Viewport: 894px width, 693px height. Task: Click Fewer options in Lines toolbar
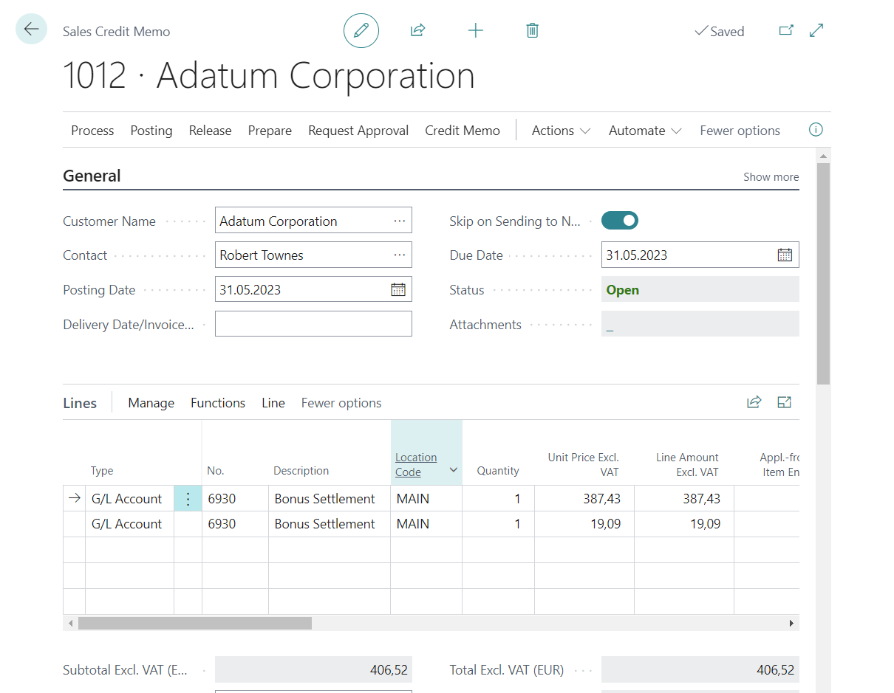click(x=341, y=403)
